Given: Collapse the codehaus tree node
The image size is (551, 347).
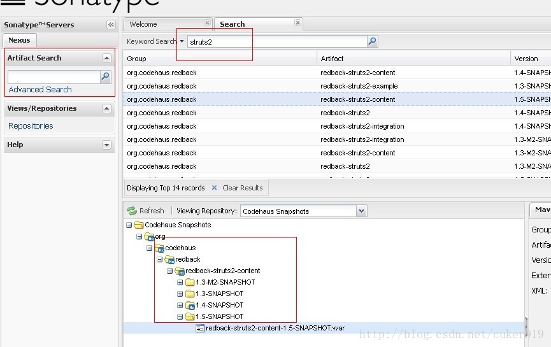Looking at the screenshot, I should [x=149, y=248].
